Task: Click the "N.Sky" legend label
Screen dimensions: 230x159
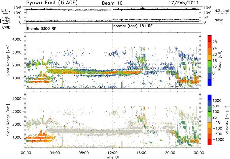Action: (5, 11)
